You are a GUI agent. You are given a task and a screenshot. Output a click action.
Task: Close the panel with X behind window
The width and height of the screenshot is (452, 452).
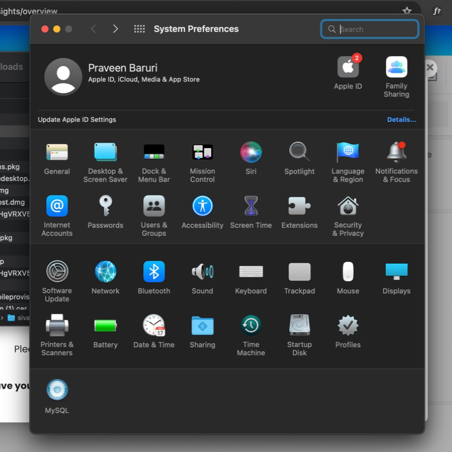(x=430, y=68)
